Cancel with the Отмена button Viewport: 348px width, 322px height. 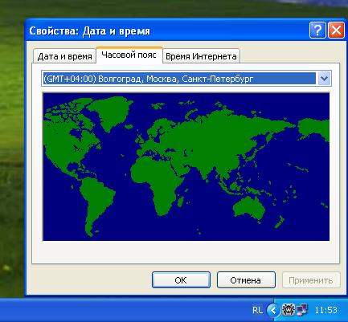pos(246,280)
